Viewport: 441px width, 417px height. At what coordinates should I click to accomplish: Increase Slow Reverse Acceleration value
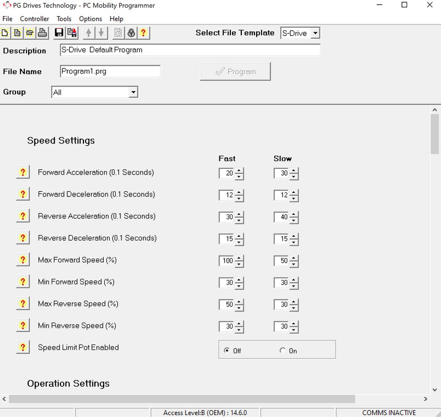coord(294,214)
